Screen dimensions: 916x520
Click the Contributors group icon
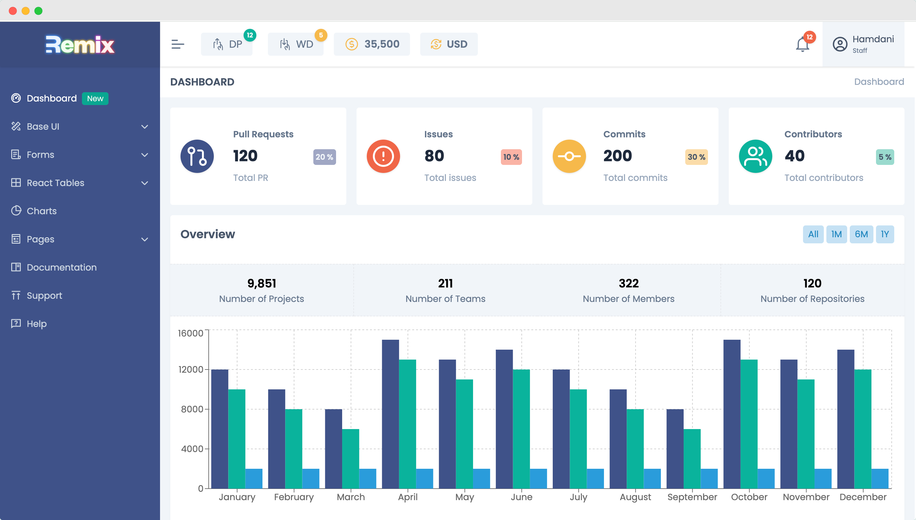755,156
